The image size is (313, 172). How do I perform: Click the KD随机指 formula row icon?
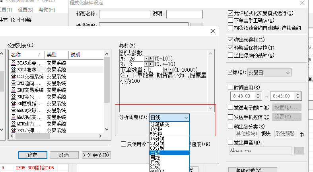tap(14, 104)
